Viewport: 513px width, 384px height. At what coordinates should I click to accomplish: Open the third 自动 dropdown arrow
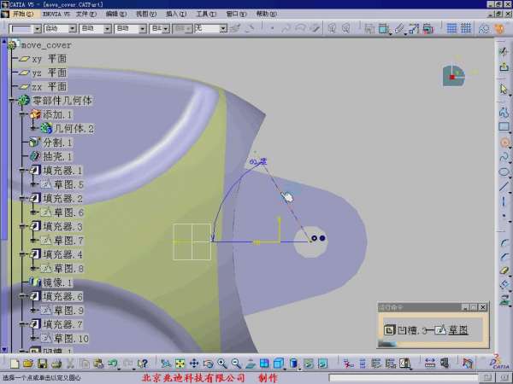pyautogui.click(x=142, y=29)
